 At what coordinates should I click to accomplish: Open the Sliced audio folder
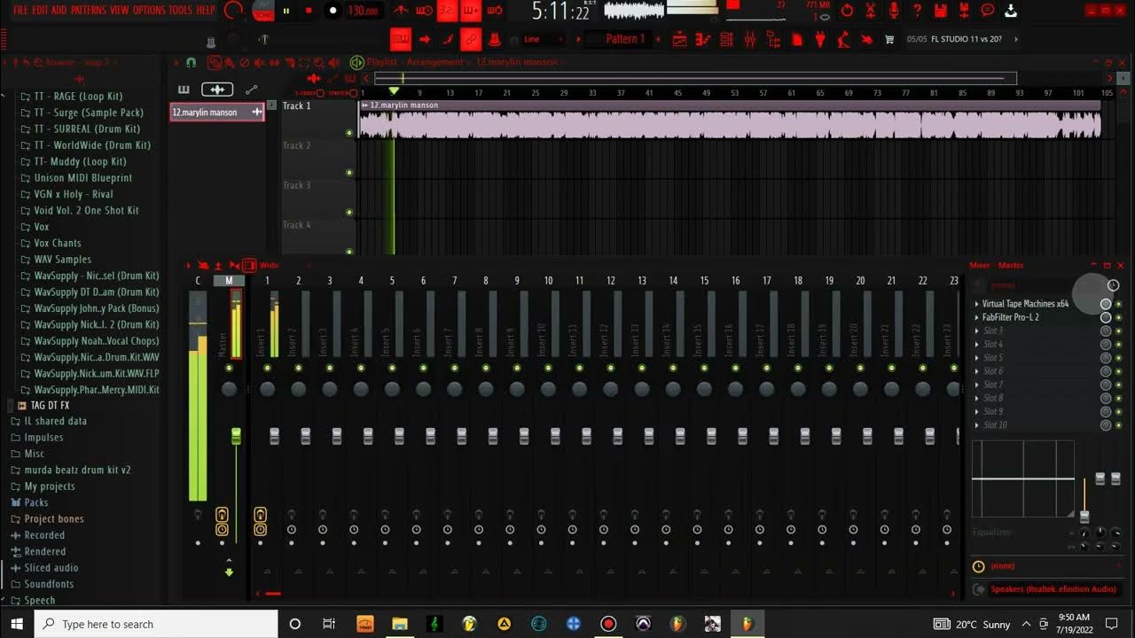51,567
